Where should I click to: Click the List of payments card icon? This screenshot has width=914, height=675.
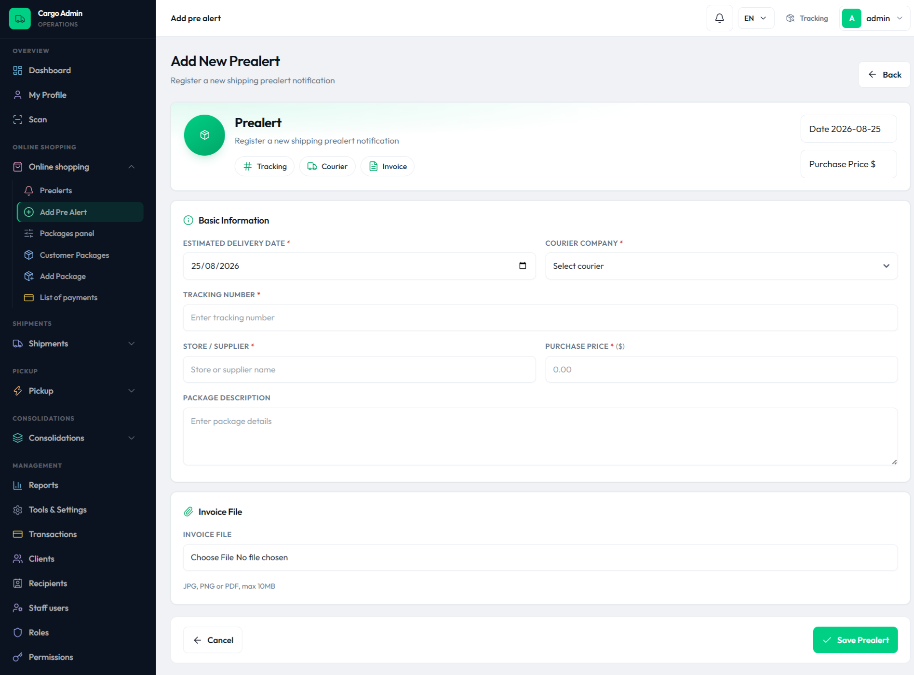pyautogui.click(x=29, y=298)
